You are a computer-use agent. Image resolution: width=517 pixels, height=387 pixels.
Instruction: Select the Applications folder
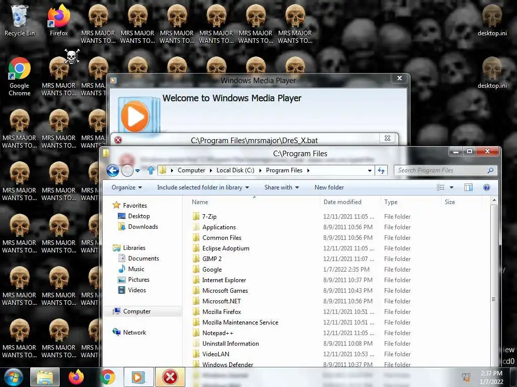214,227
